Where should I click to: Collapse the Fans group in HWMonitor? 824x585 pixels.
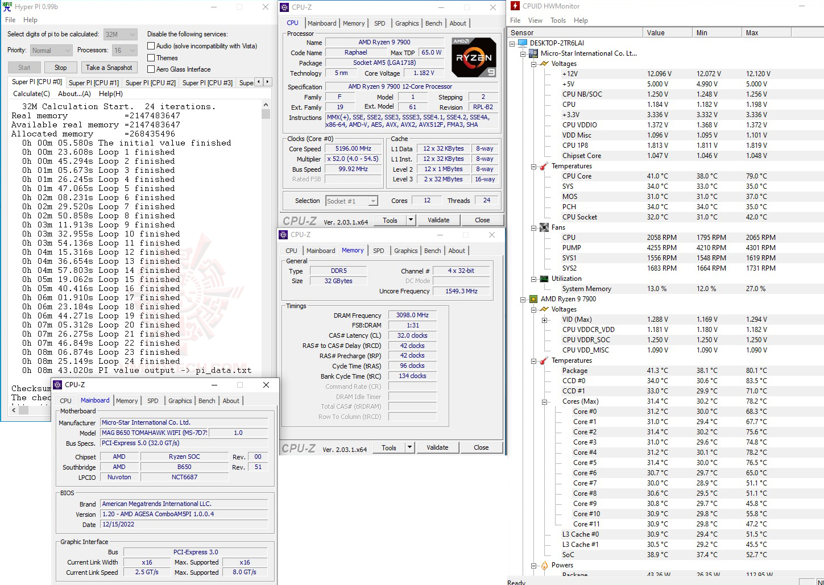click(x=534, y=227)
